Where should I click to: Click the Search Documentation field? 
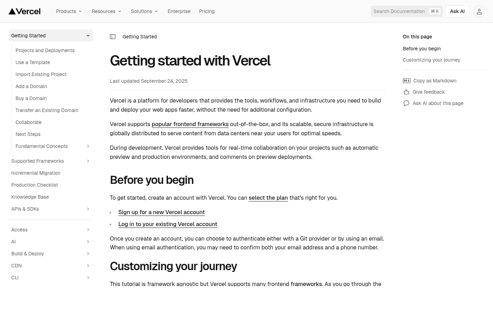coord(399,11)
